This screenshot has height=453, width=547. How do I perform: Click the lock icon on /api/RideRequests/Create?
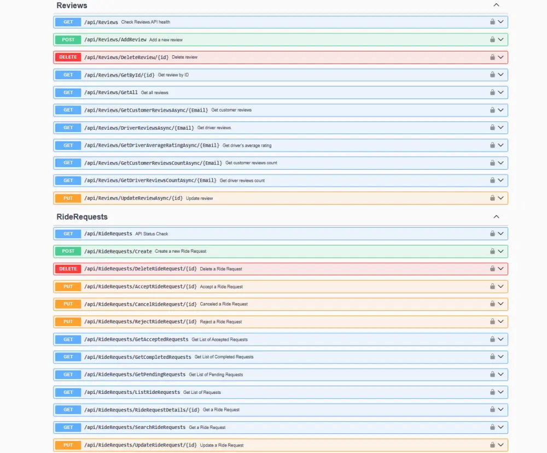point(493,251)
